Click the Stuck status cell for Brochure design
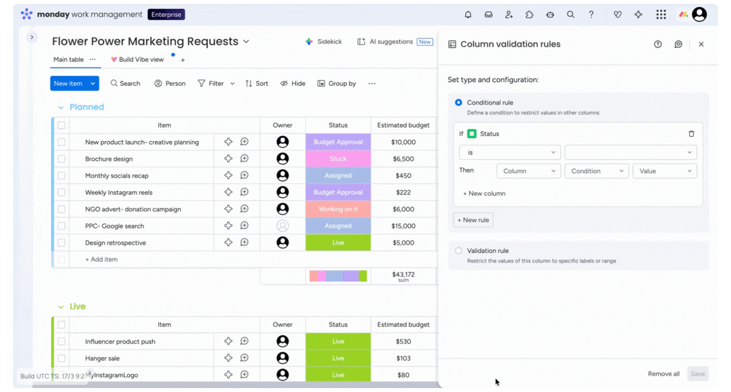Image resolution: width=731 pixels, height=392 pixels. 338,159
